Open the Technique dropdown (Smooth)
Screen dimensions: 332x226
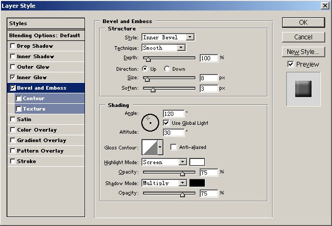(163, 48)
